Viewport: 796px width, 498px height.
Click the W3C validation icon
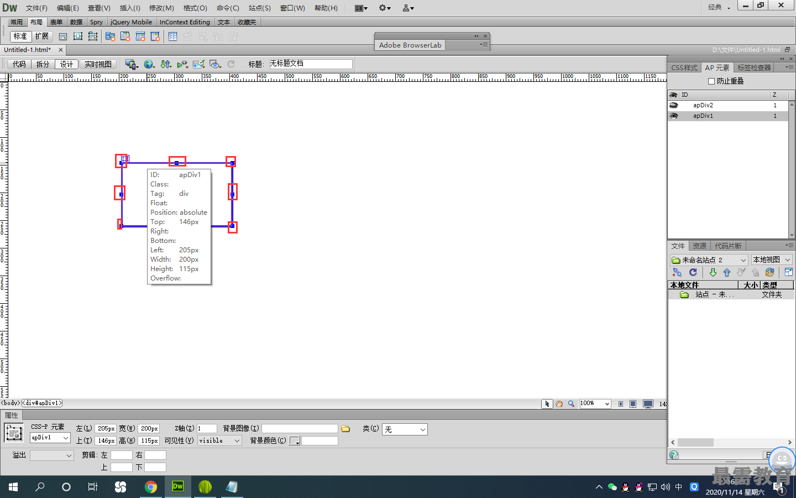pyautogui.click(x=182, y=64)
